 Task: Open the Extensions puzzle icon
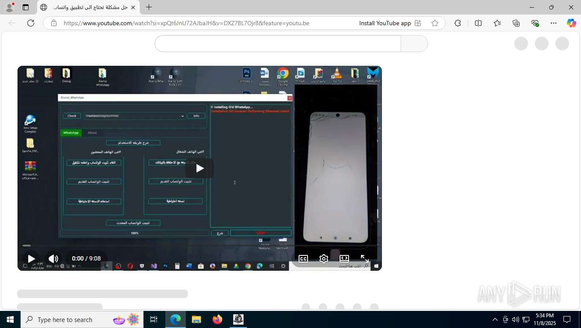[x=458, y=23]
